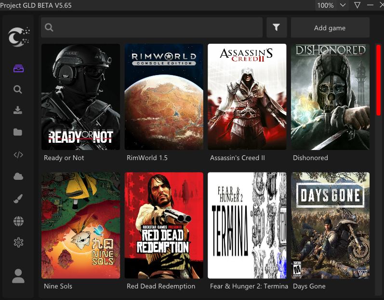Open the downloads sidebar icon
Screen dimensions: 384x300
pos(18,110)
